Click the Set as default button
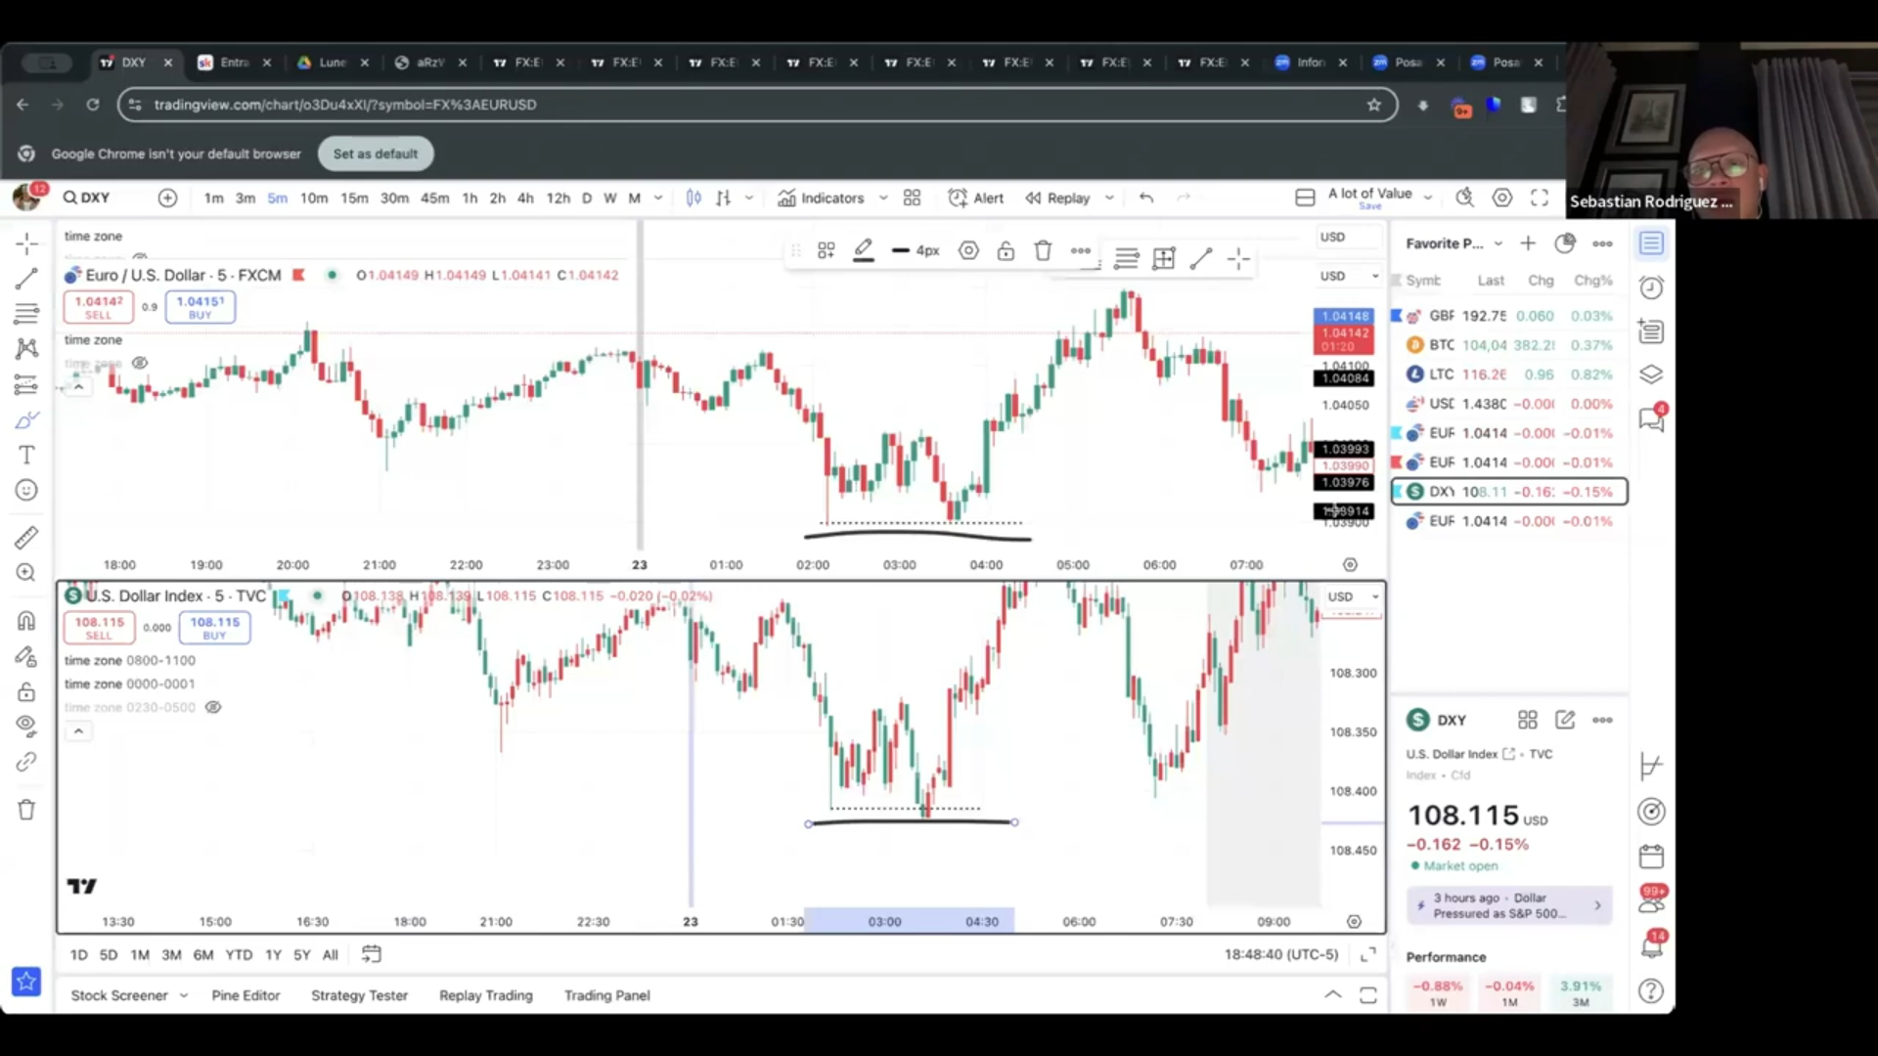1878x1056 pixels. (376, 154)
